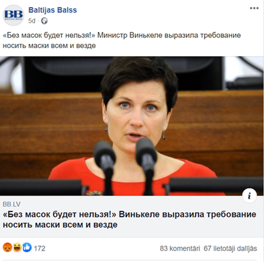Click the laughing reaction emoji

(17, 247)
